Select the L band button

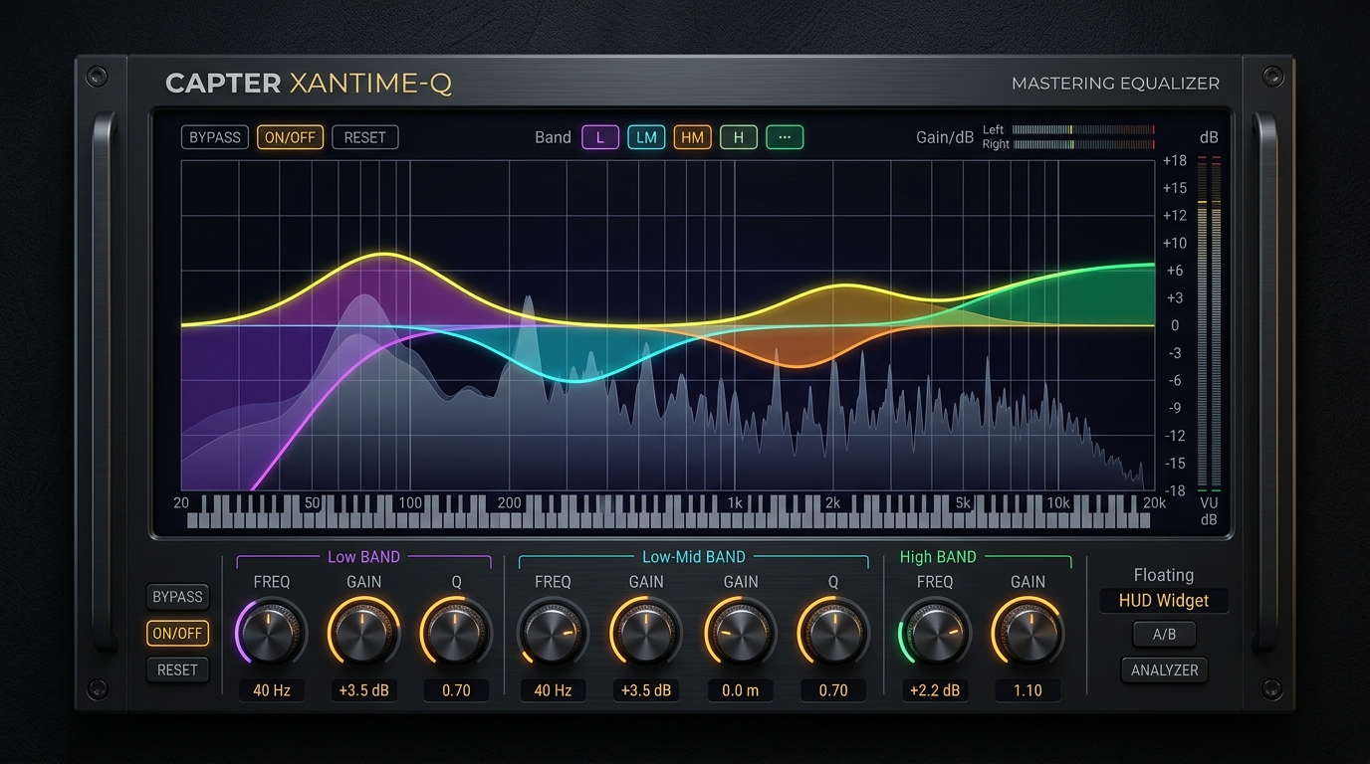coord(600,137)
